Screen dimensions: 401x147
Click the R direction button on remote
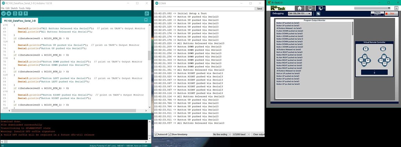[x=368, y=60]
